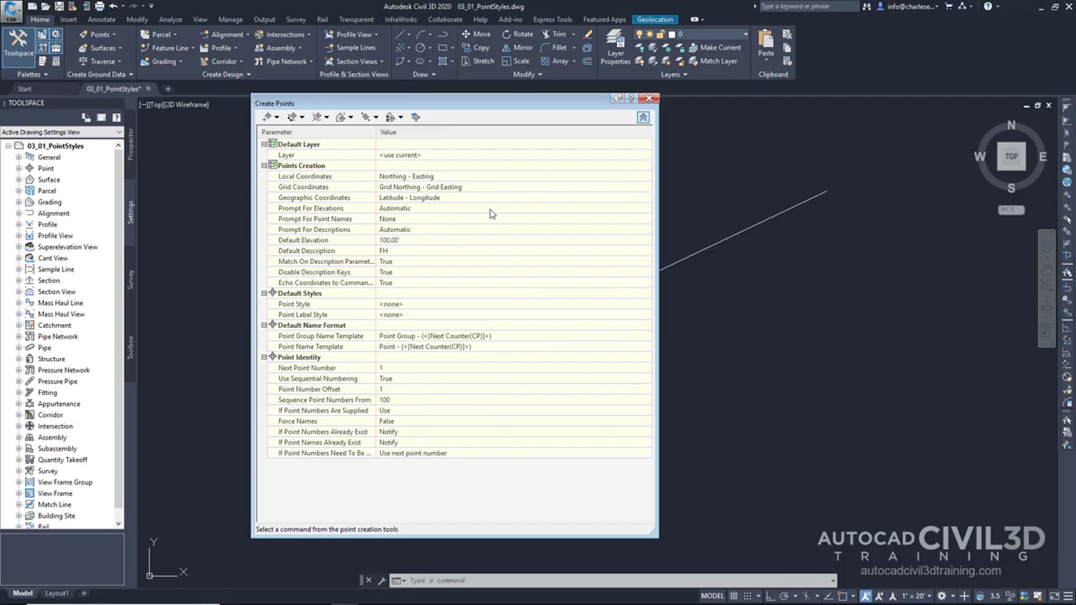Switch to the Layout1 tab
Viewport: 1076px width, 605px height.
coord(57,593)
